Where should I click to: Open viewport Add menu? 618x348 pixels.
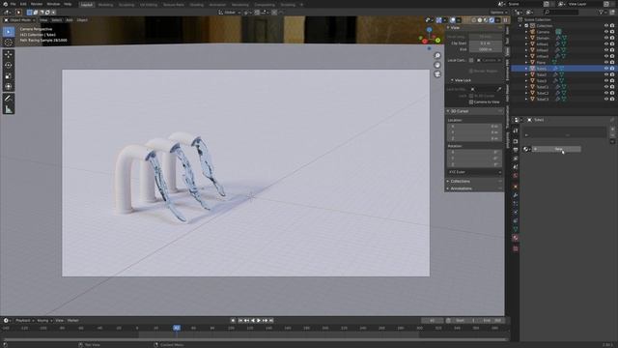[x=69, y=20]
